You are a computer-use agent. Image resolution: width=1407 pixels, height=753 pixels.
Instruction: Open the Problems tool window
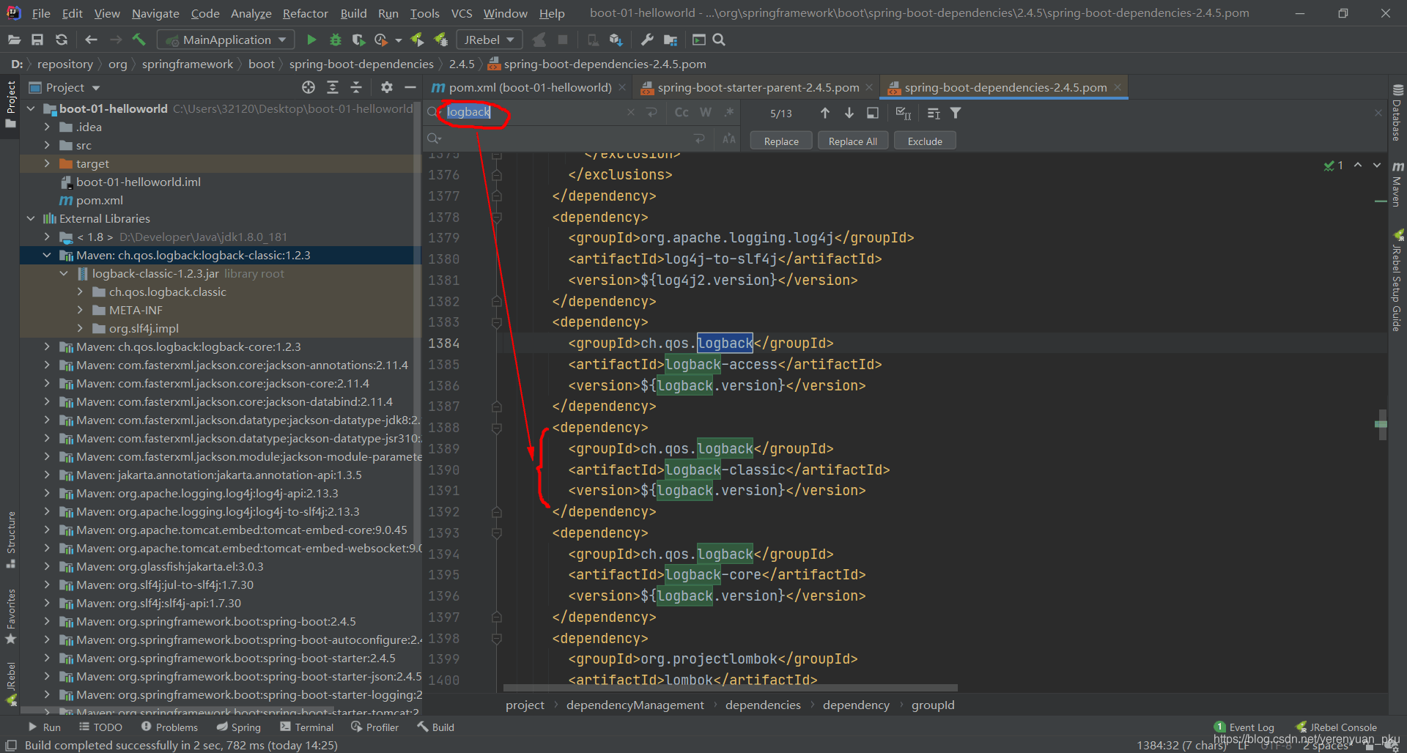click(x=169, y=727)
